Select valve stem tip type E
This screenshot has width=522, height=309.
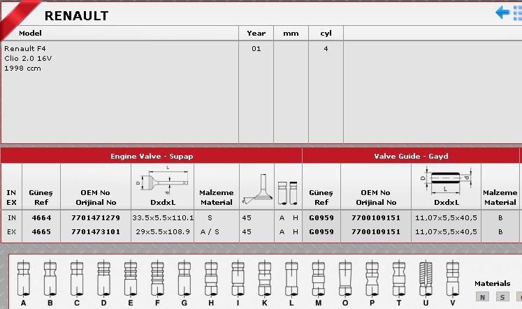(131, 283)
